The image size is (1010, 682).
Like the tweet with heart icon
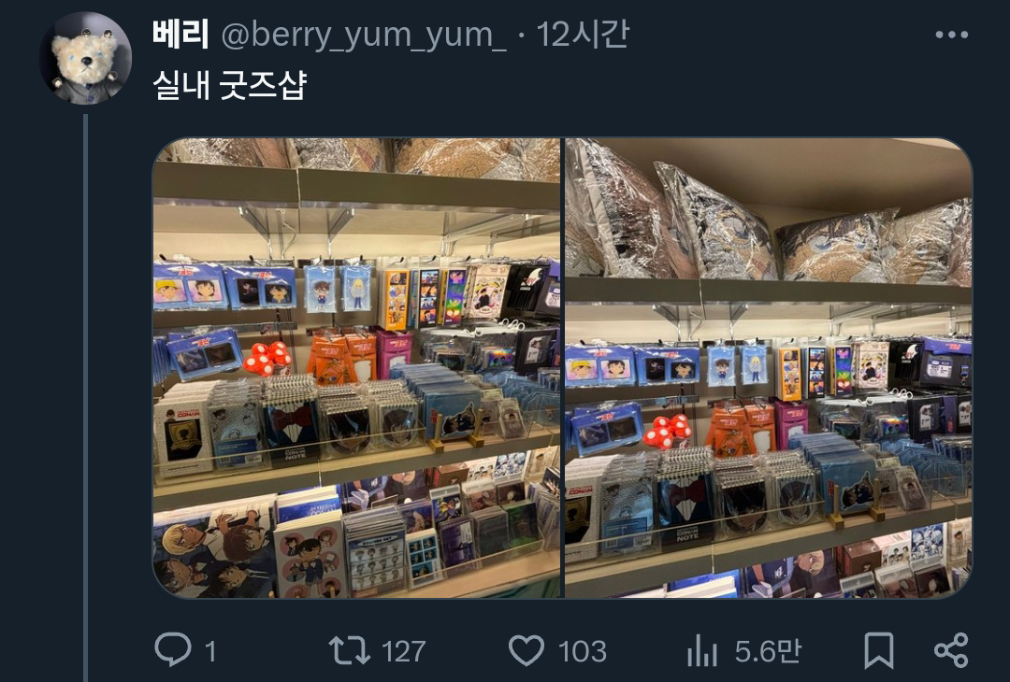click(x=527, y=650)
